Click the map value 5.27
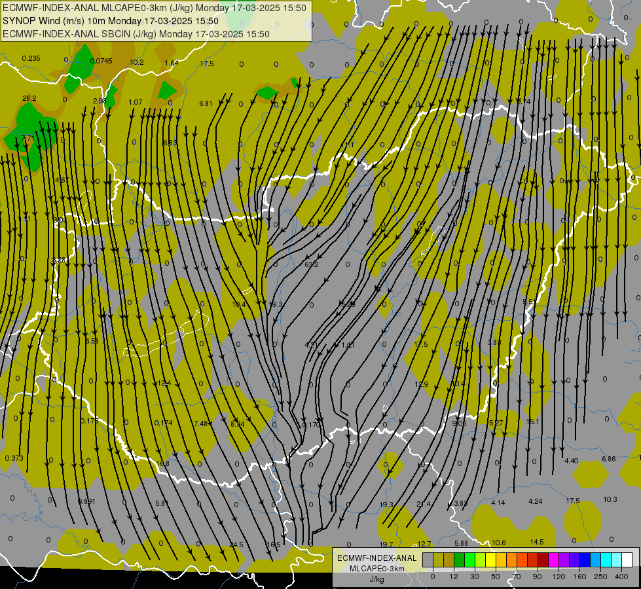 point(496,423)
